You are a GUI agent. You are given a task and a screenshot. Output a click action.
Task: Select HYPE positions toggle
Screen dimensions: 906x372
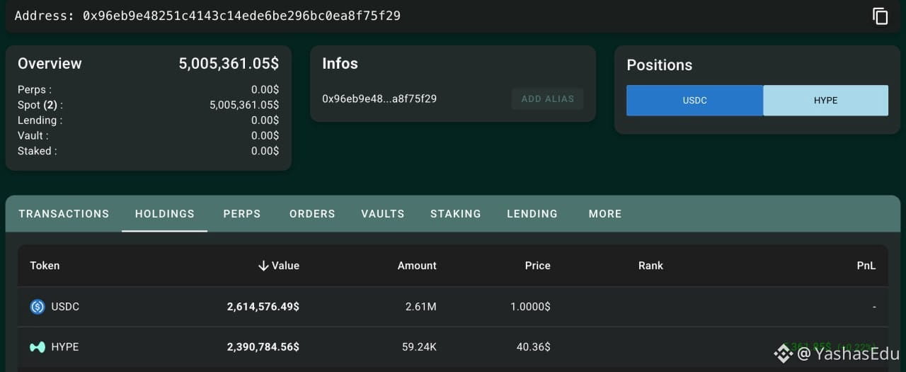click(825, 101)
